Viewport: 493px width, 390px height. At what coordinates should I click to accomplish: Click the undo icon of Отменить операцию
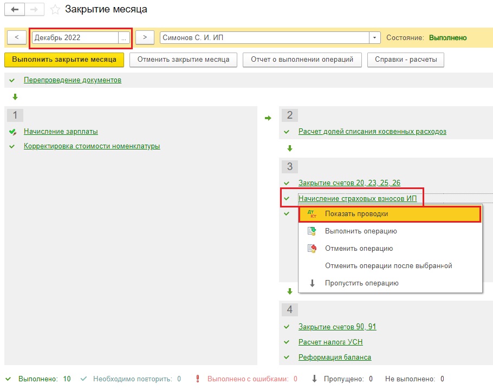point(312,249)
